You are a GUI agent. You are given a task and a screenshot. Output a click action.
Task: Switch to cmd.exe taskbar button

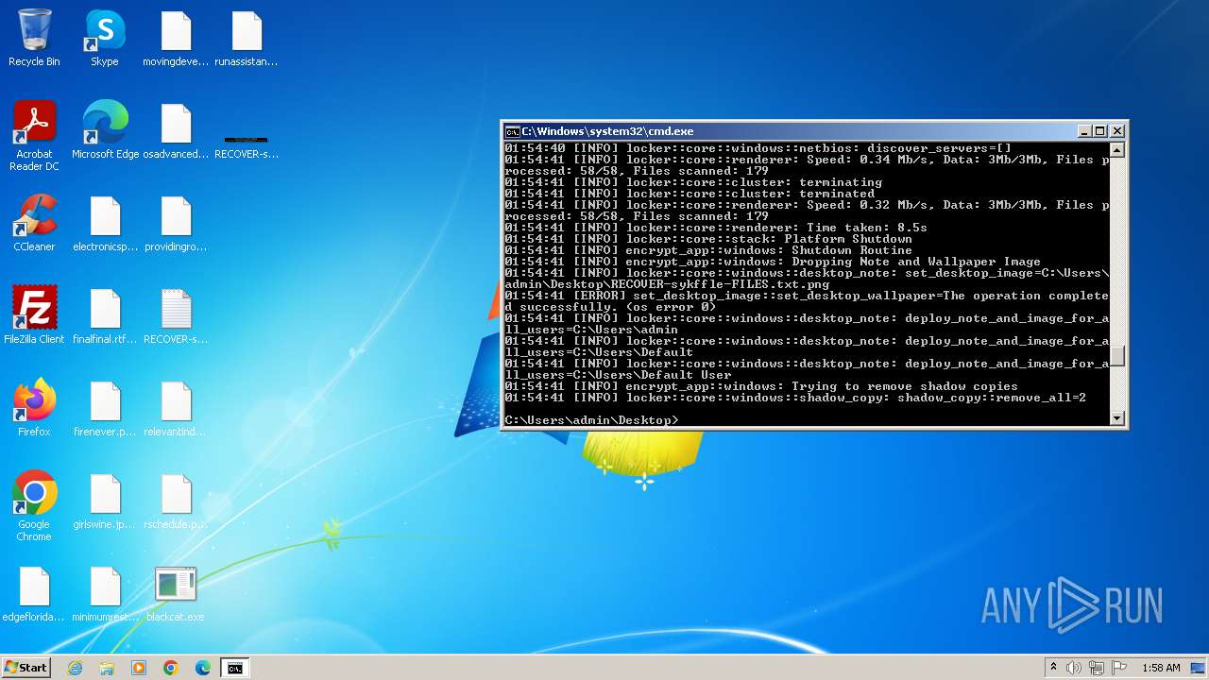click(235, 668)
